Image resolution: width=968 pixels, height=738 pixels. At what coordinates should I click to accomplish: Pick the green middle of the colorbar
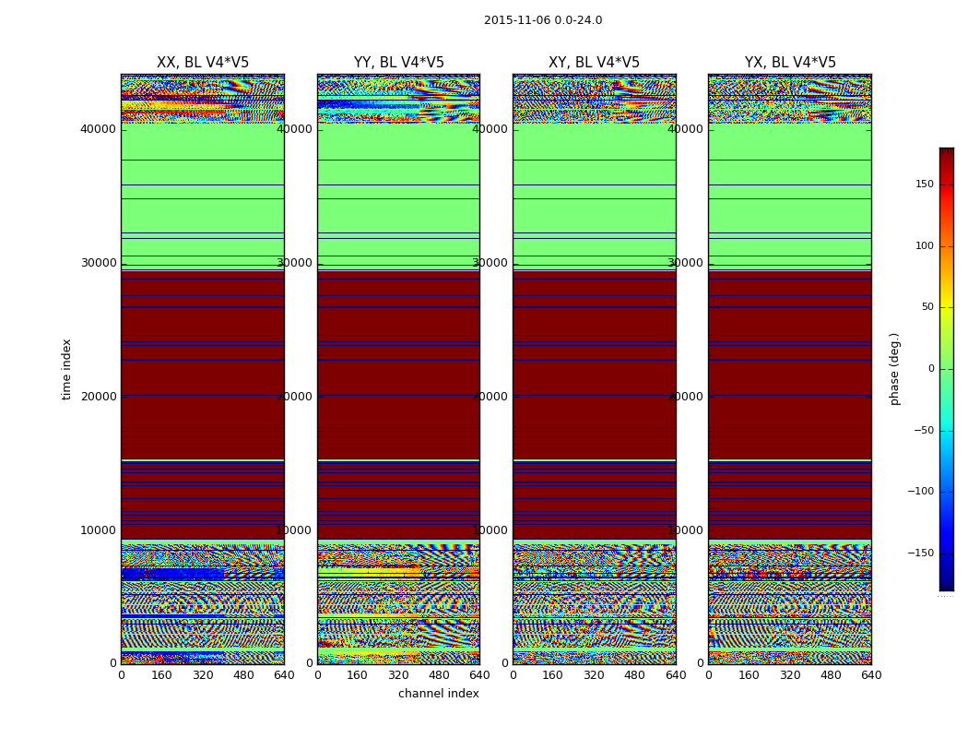coord(946,369)
